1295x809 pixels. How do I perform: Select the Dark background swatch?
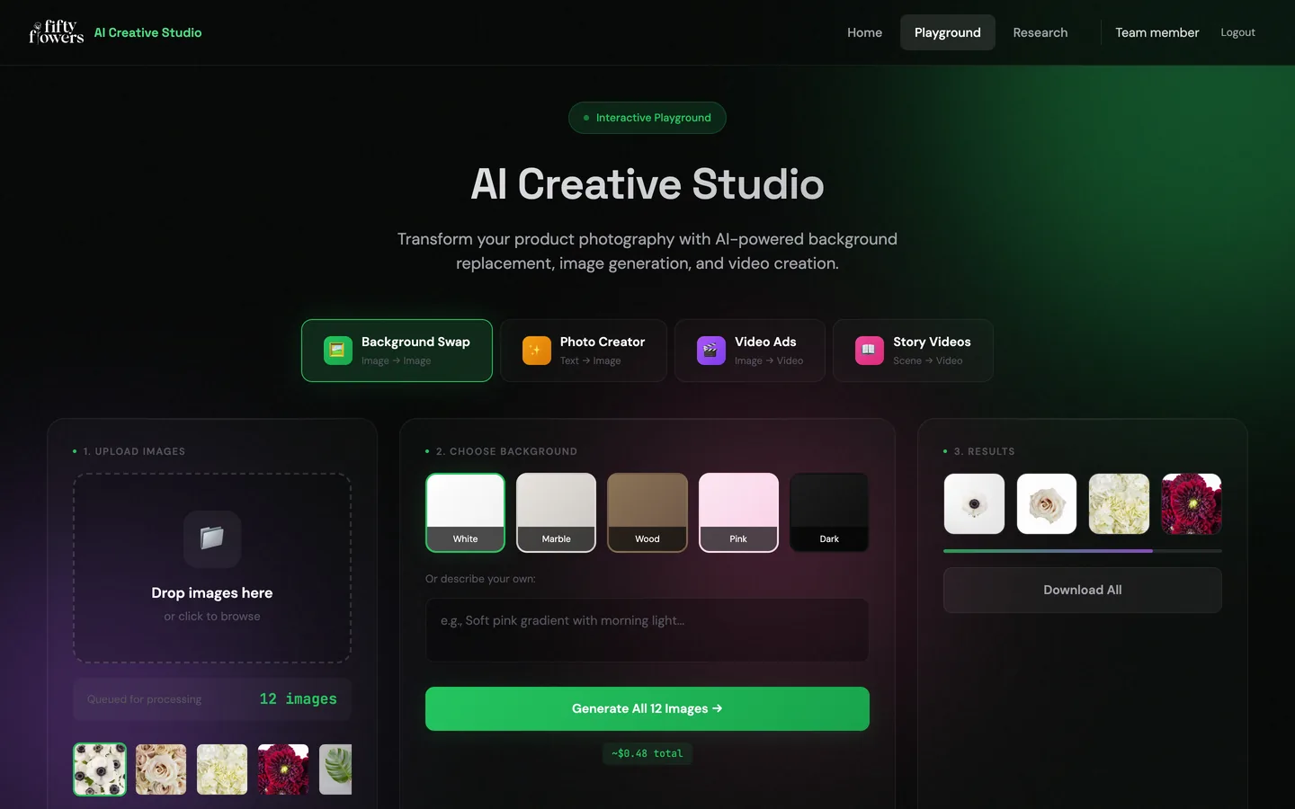(829, 512)
